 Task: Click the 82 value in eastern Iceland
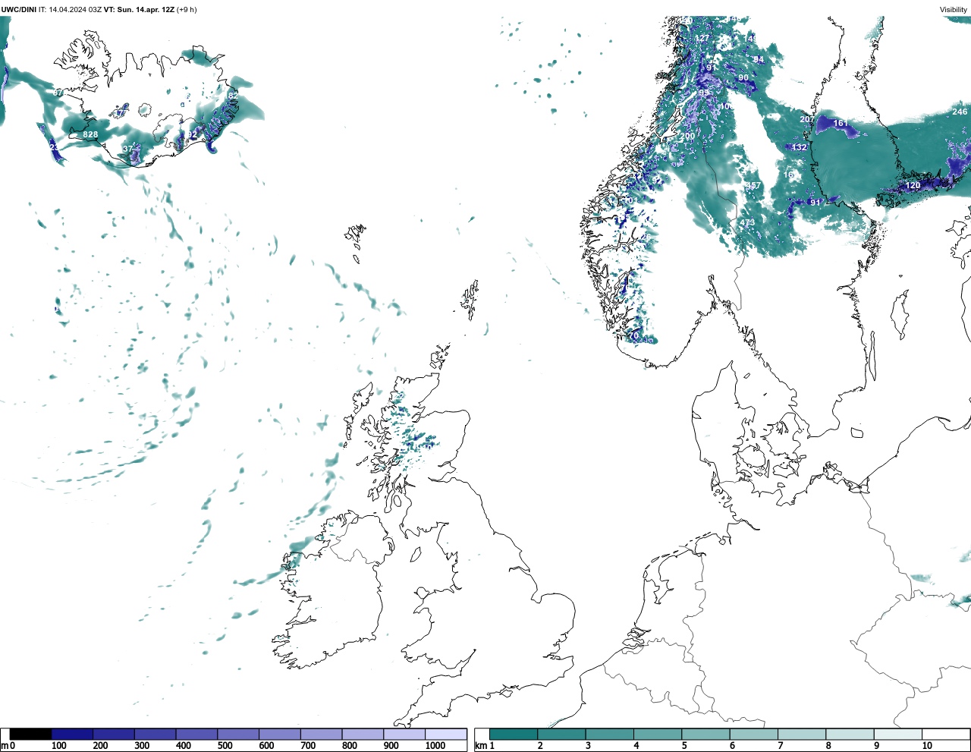(233, 96)
